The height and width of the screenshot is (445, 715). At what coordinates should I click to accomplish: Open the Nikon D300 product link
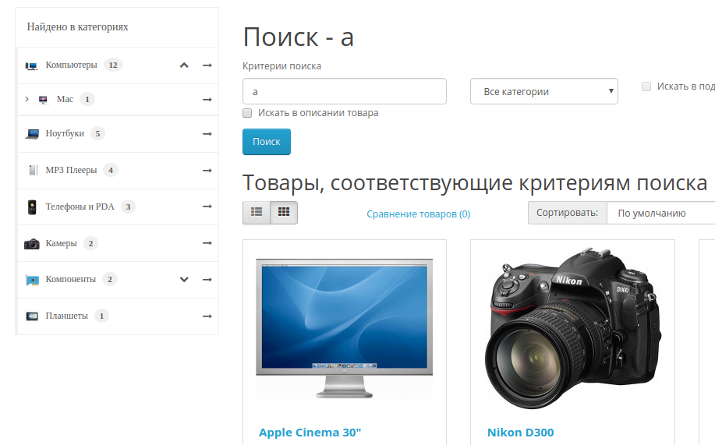[520, 433]
